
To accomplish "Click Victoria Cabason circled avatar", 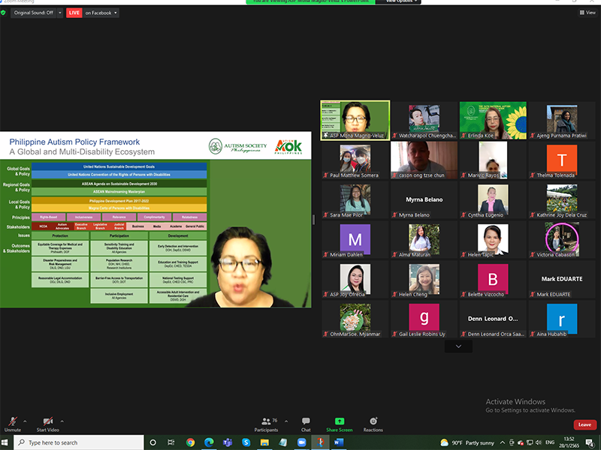I will point(562,238).
